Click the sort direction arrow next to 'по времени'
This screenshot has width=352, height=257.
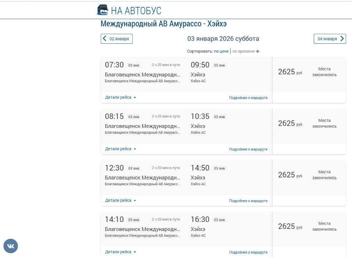(258, 51)
